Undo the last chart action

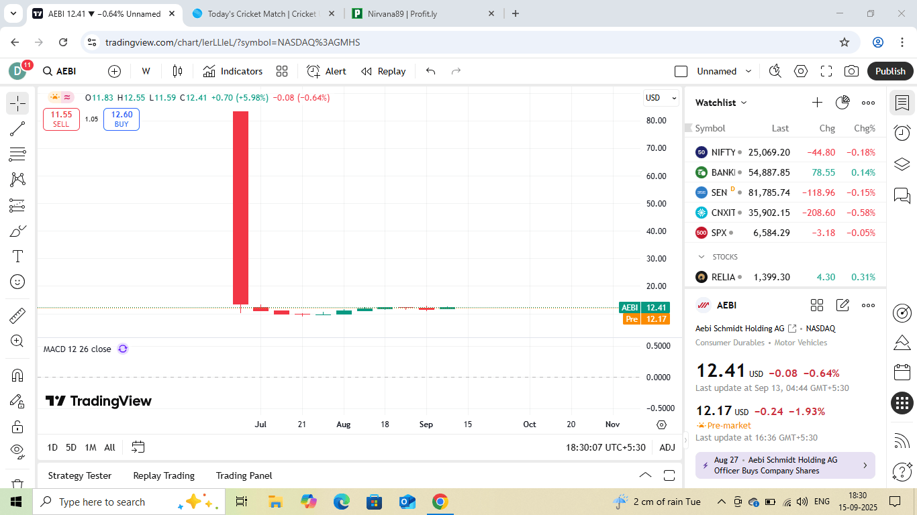point(431,71)
